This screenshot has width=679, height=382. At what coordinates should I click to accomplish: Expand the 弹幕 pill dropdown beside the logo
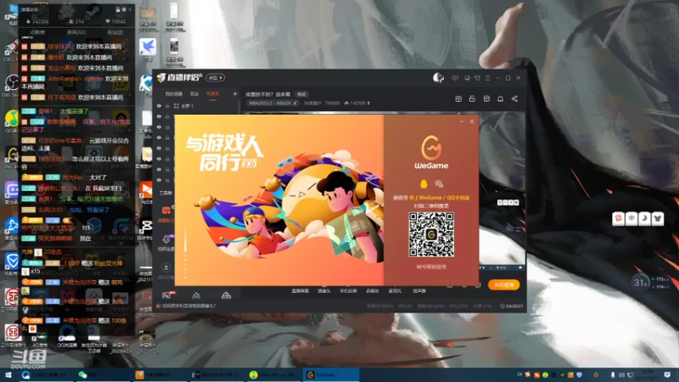216,77
